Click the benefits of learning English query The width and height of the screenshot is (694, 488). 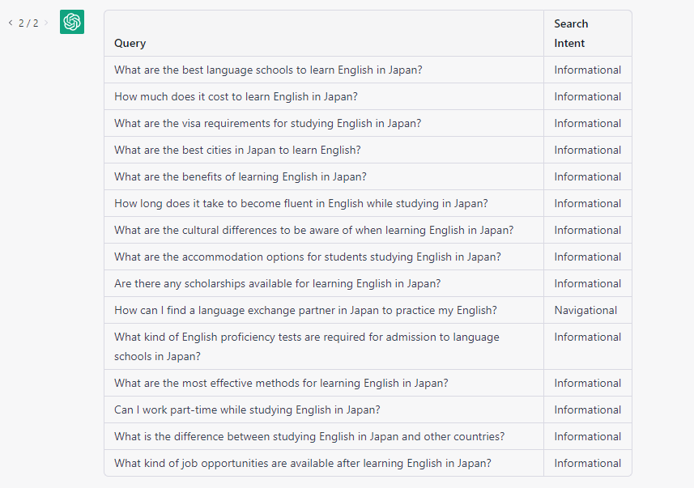[241, 177]
